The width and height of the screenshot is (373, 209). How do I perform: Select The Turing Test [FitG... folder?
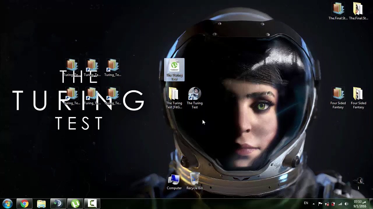click(x=174, y=98)
